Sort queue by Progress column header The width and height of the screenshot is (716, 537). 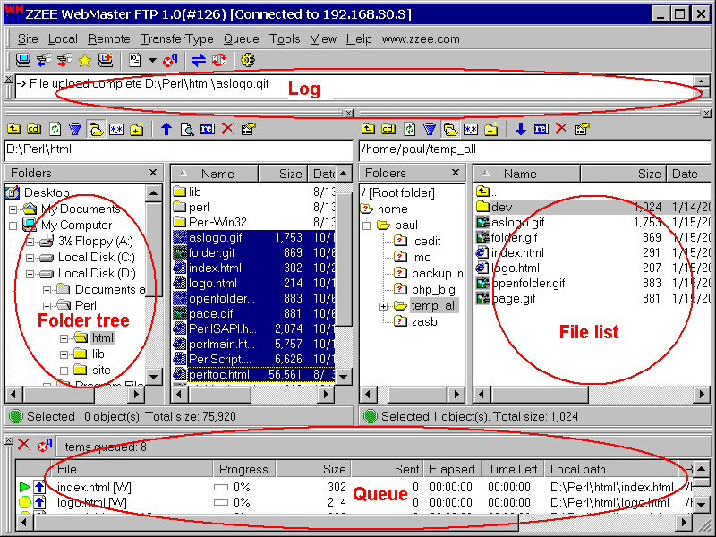coord(243,469)
